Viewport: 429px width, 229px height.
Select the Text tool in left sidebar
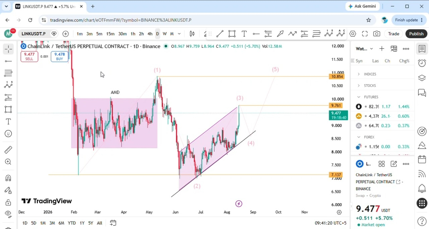tap(8, 121)
